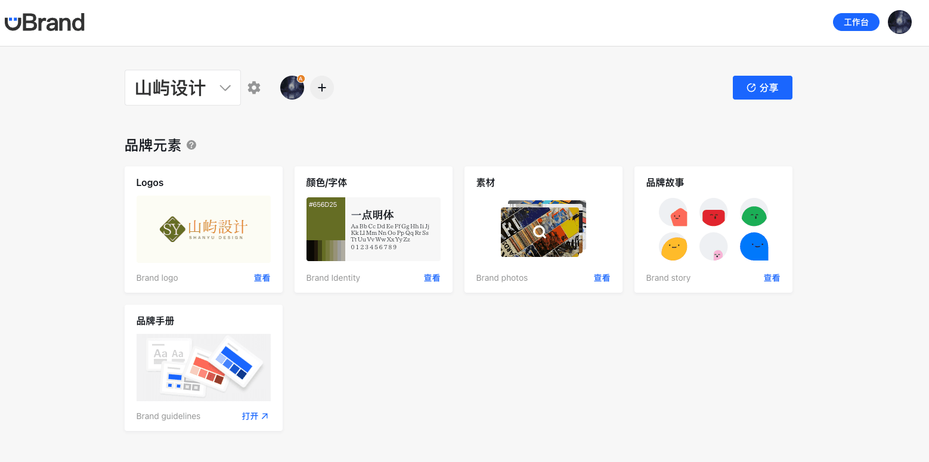Click the plus icon to add a team member
929x462 pixels.
[x=322, y=87]
